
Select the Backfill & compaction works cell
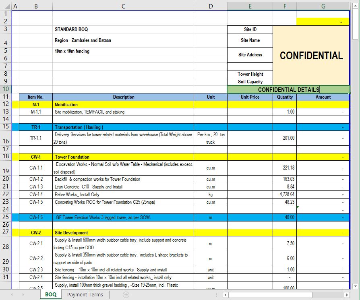click(123, 179)
